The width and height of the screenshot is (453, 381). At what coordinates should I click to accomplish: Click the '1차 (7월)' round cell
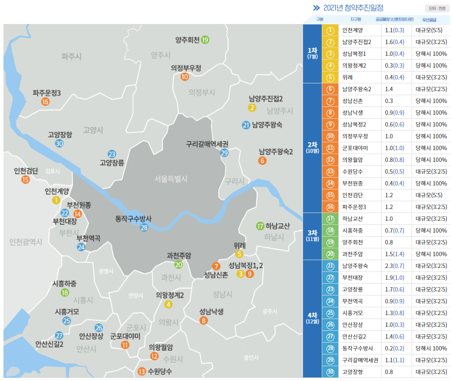click(312, 54)
